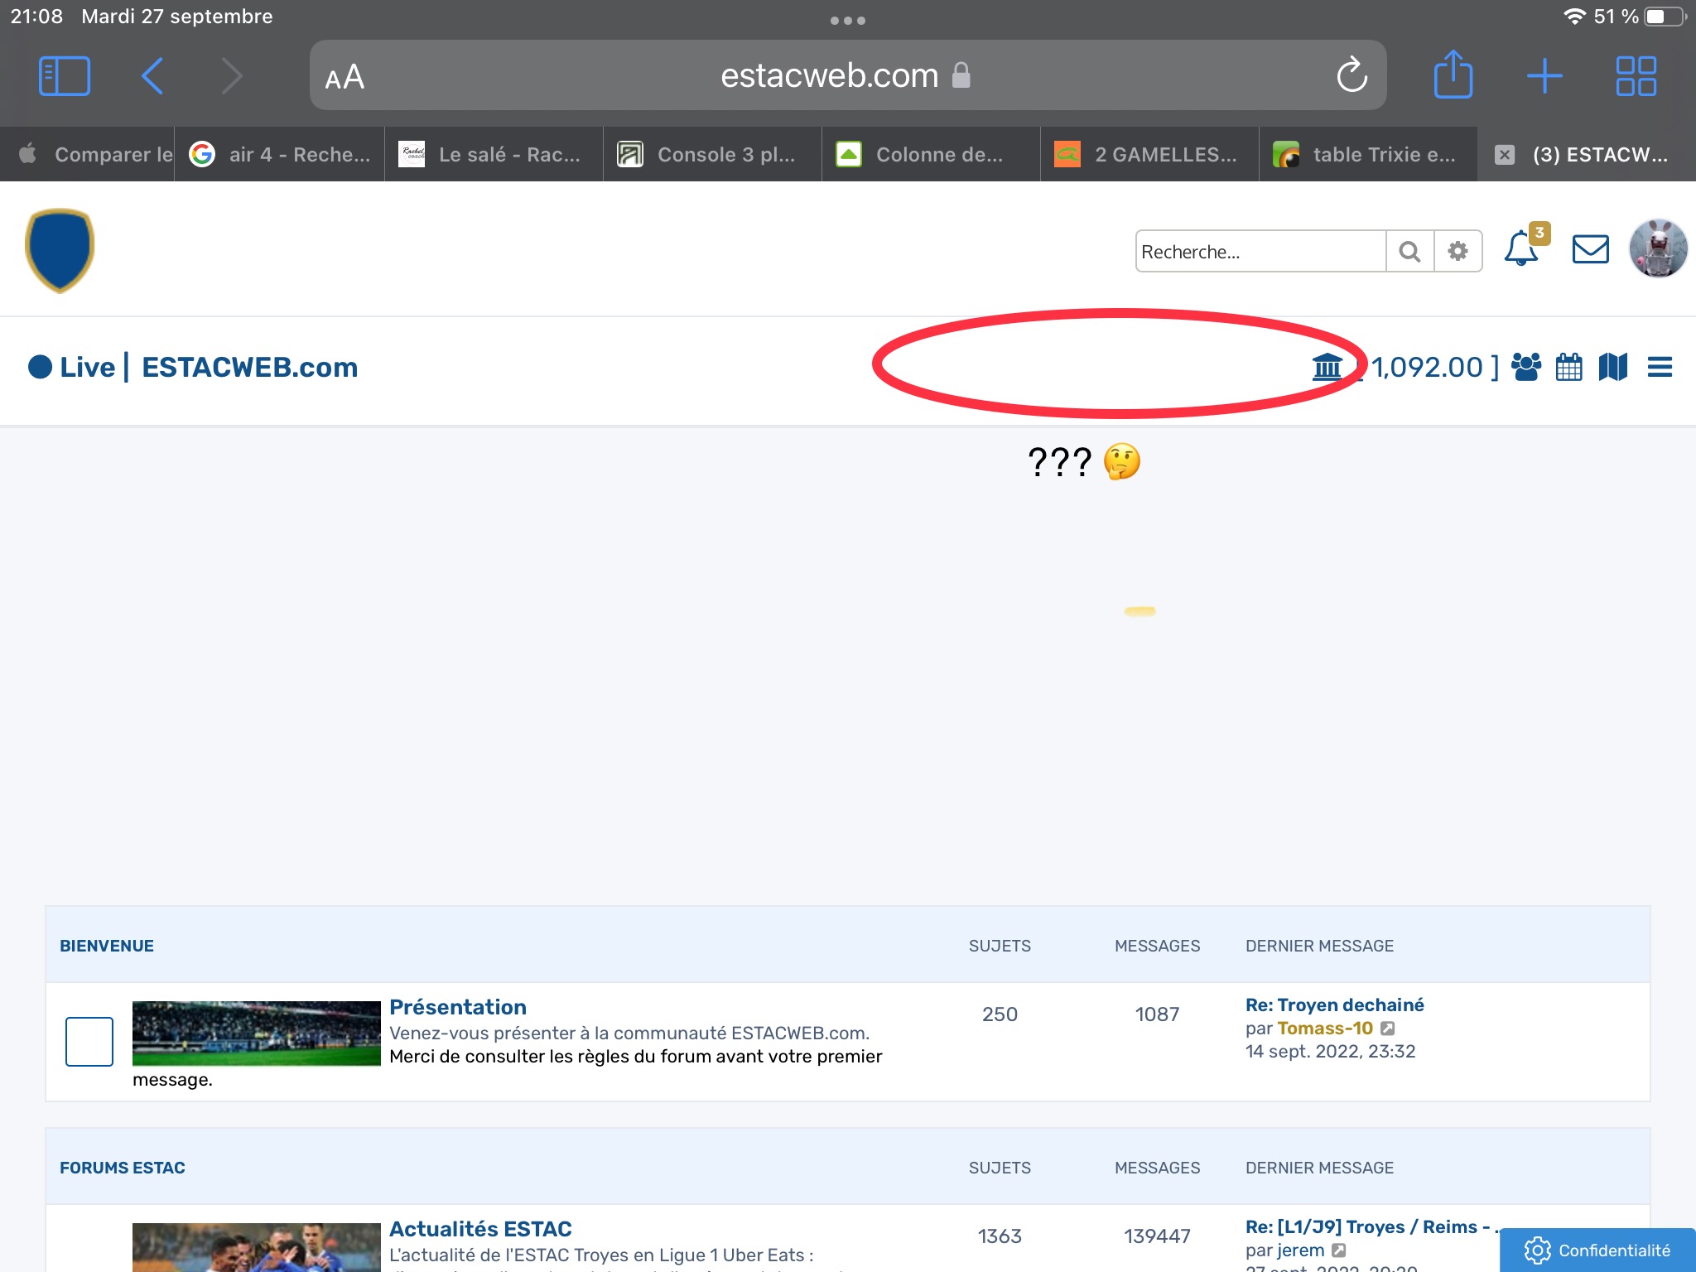Switch to the Console 3 pl... tab

(x=713, y=154)
